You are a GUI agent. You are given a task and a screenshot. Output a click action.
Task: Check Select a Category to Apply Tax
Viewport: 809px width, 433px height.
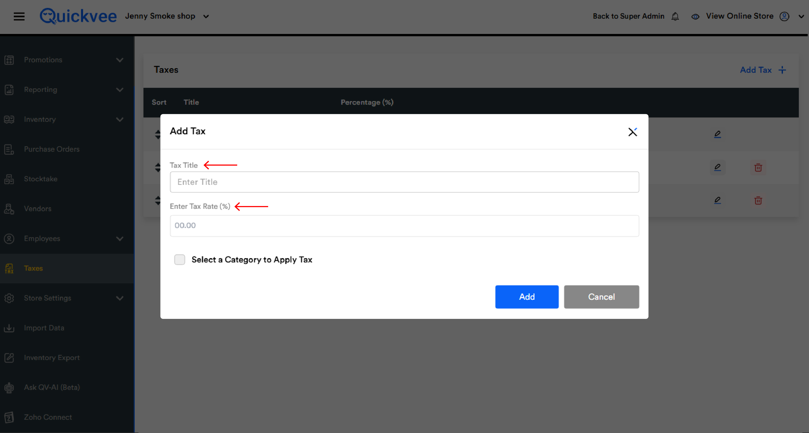(180, 259)
